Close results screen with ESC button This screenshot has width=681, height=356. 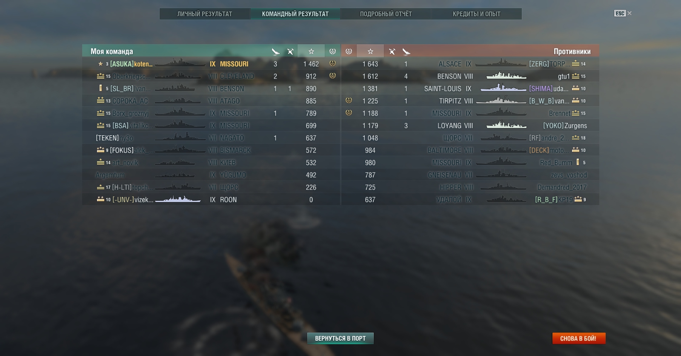click(620, 13)
